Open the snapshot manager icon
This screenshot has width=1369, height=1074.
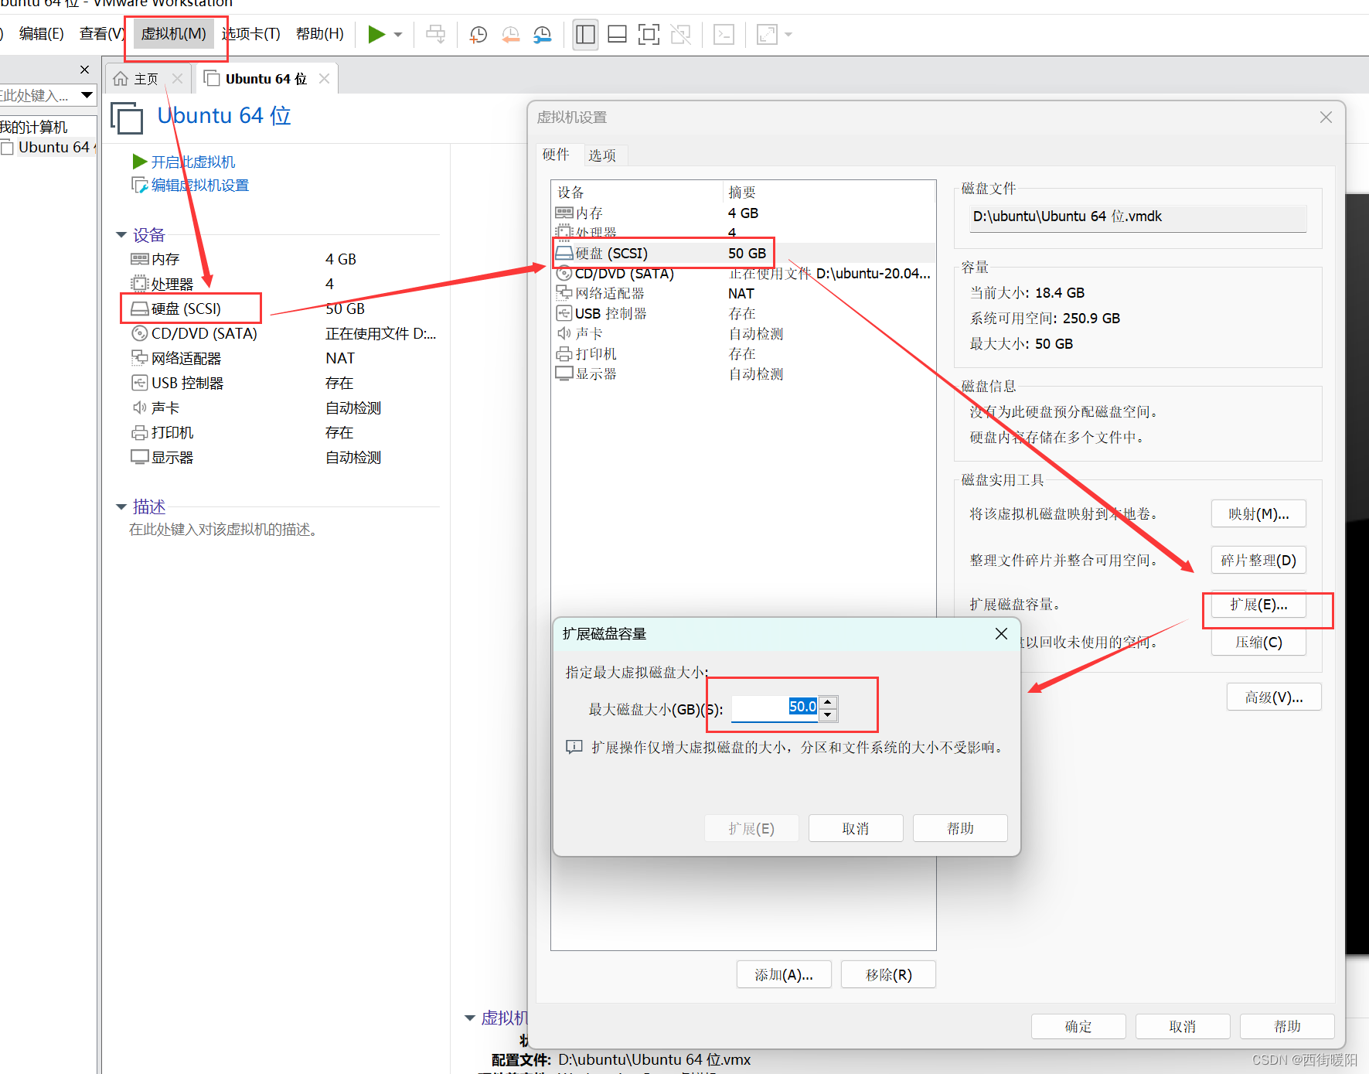point(543,34)
